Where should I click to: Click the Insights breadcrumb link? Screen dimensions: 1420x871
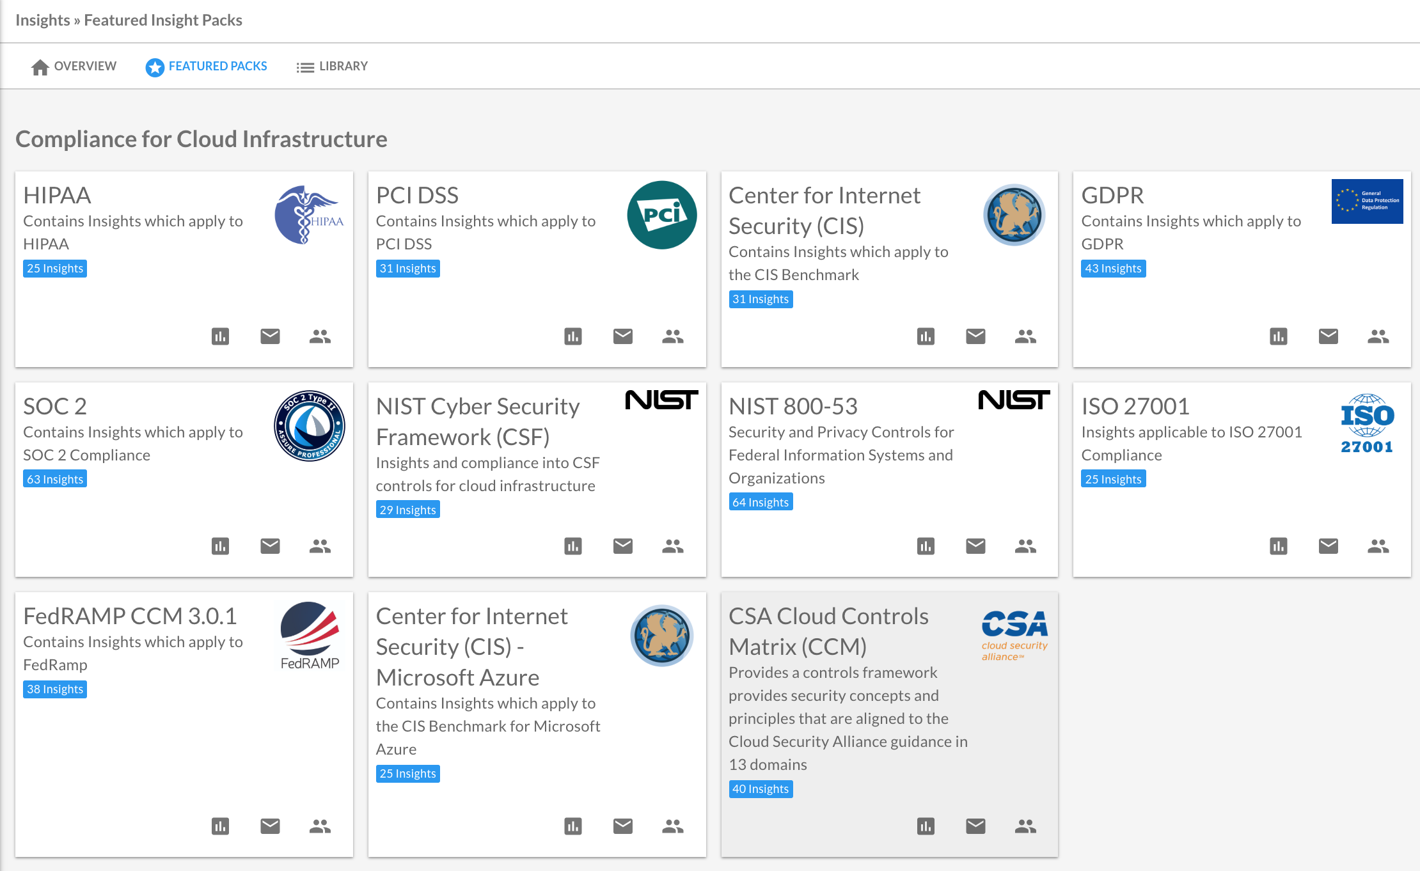[x=42, y=20]
